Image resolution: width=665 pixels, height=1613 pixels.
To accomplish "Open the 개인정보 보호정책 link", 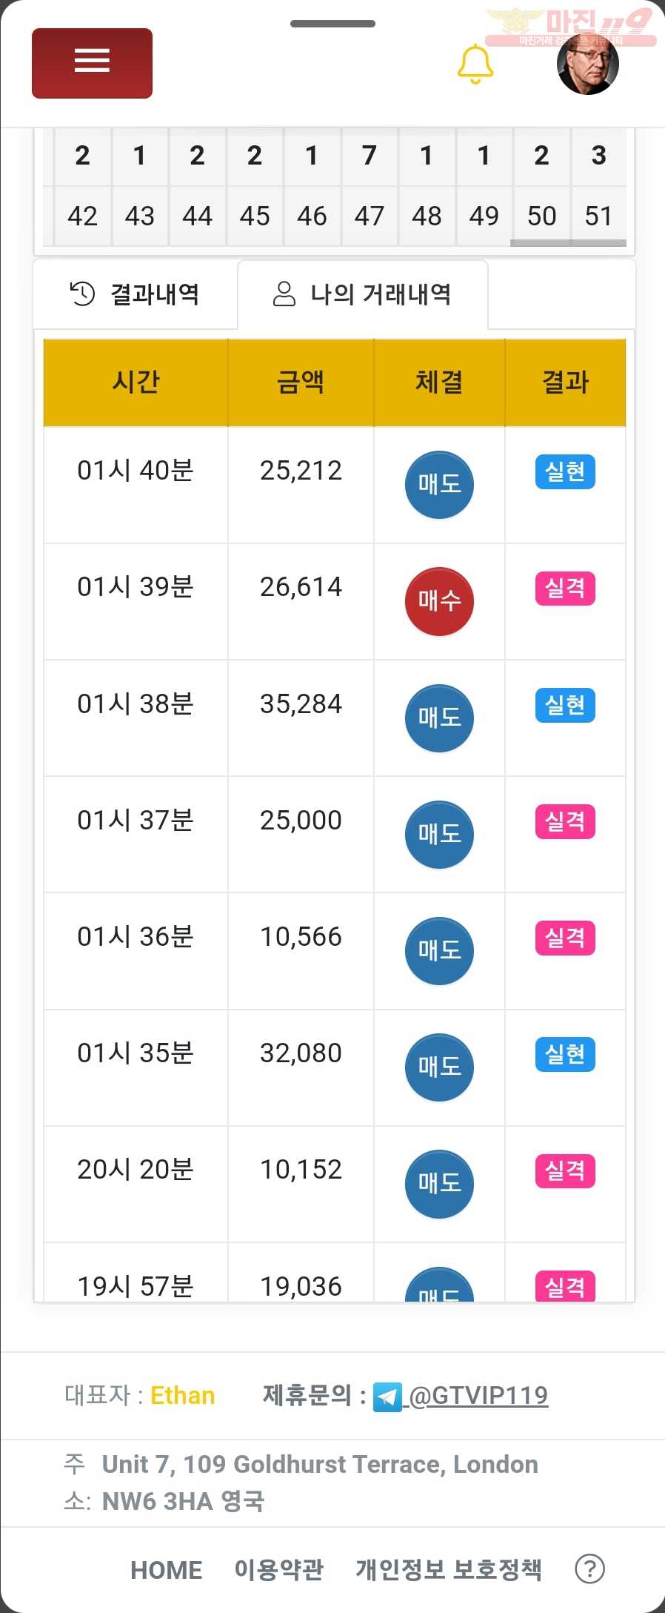I will point(449,1569).
